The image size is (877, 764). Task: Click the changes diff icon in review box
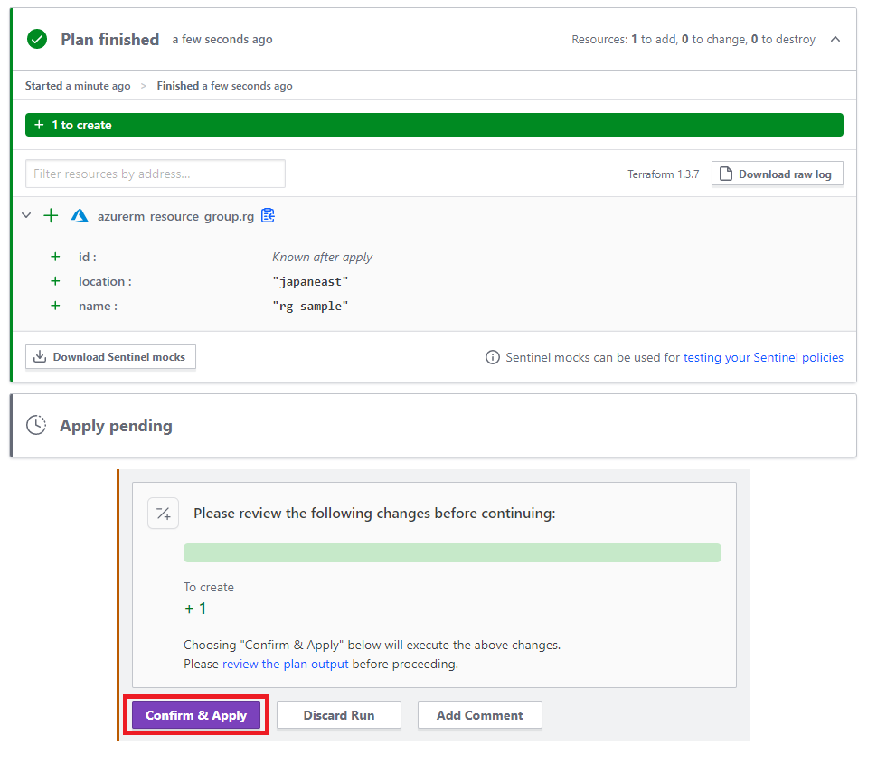(x=164, y=513)
